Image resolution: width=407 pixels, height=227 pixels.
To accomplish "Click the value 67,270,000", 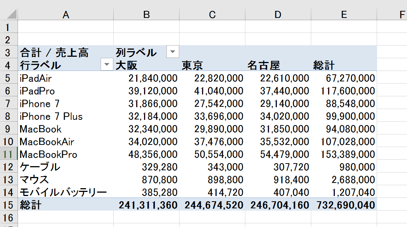I will coord(351,78).
